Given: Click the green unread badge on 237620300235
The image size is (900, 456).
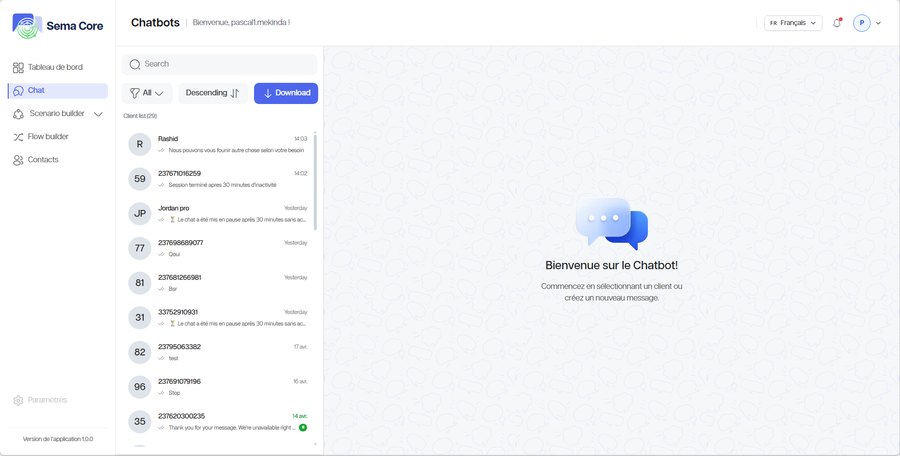Looking at the screenshot, I should pyautogui.click(x=303, y=428).
